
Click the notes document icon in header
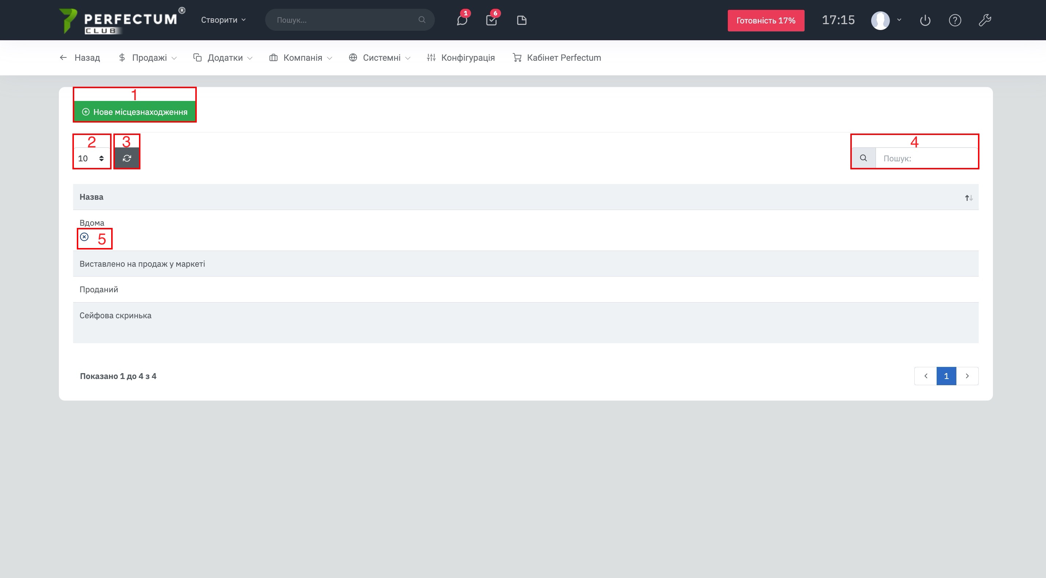pos(522,20)
